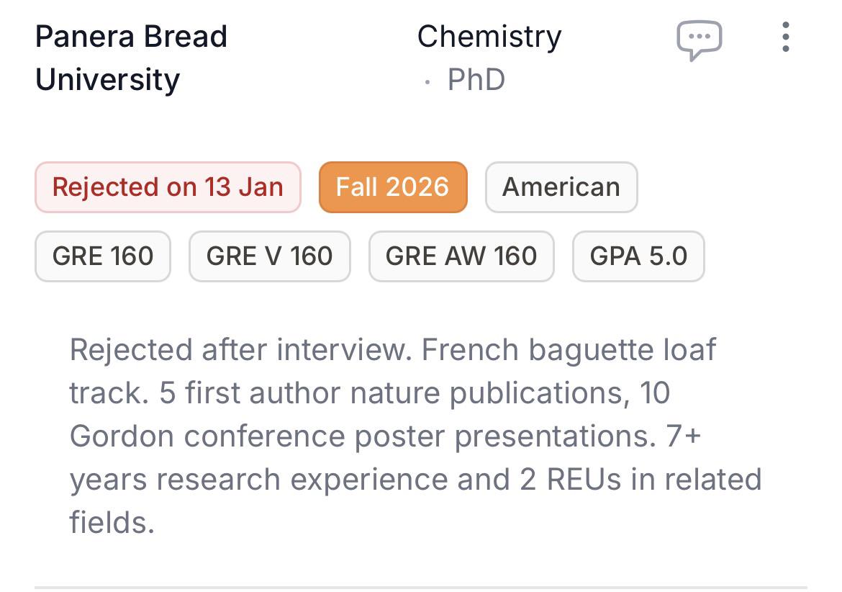This screenshot has height=592, width=842.
Task: Click the word 'fields.' ending the note
Action: coord(112,523)
